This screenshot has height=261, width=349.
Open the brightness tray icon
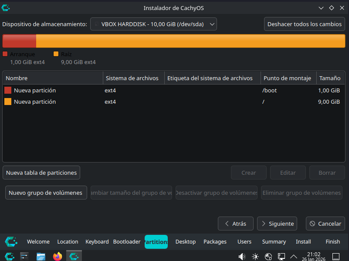255,256
